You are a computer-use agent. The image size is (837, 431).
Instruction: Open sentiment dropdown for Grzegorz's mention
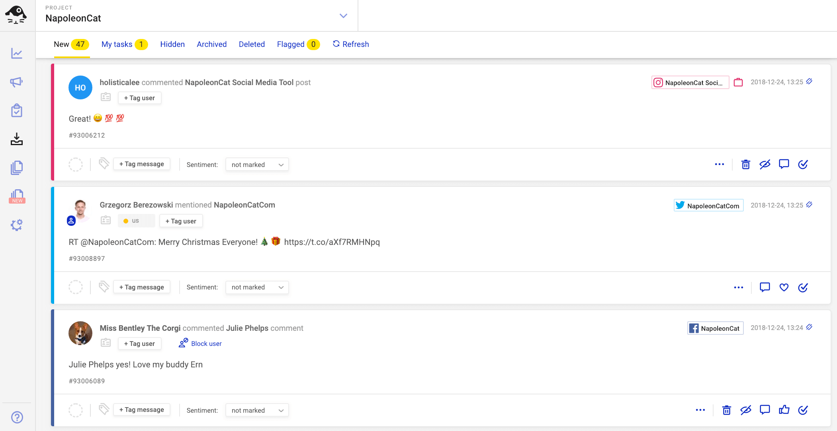(257, 287)
